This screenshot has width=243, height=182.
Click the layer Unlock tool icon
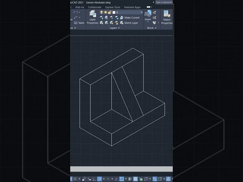coord(117,23)
